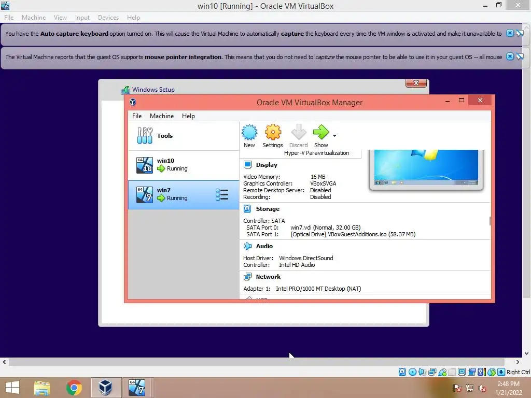Image resolution: width=531 pixels, height=398 pixels.
Task: Click the VBoxSVGA graphics controller value
Action: tap(323, 183)
